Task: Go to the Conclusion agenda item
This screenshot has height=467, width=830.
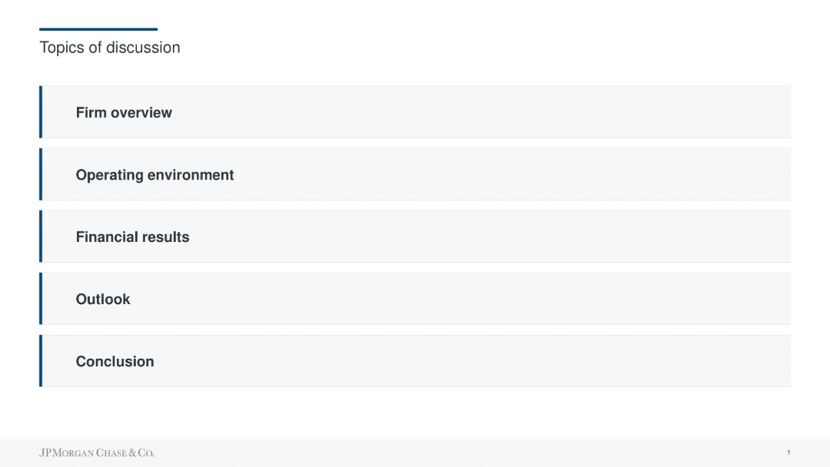Action: pos(115,362)
